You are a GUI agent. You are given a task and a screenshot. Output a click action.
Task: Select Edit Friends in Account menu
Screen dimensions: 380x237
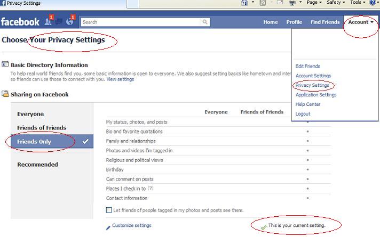(x=307, y=66)
